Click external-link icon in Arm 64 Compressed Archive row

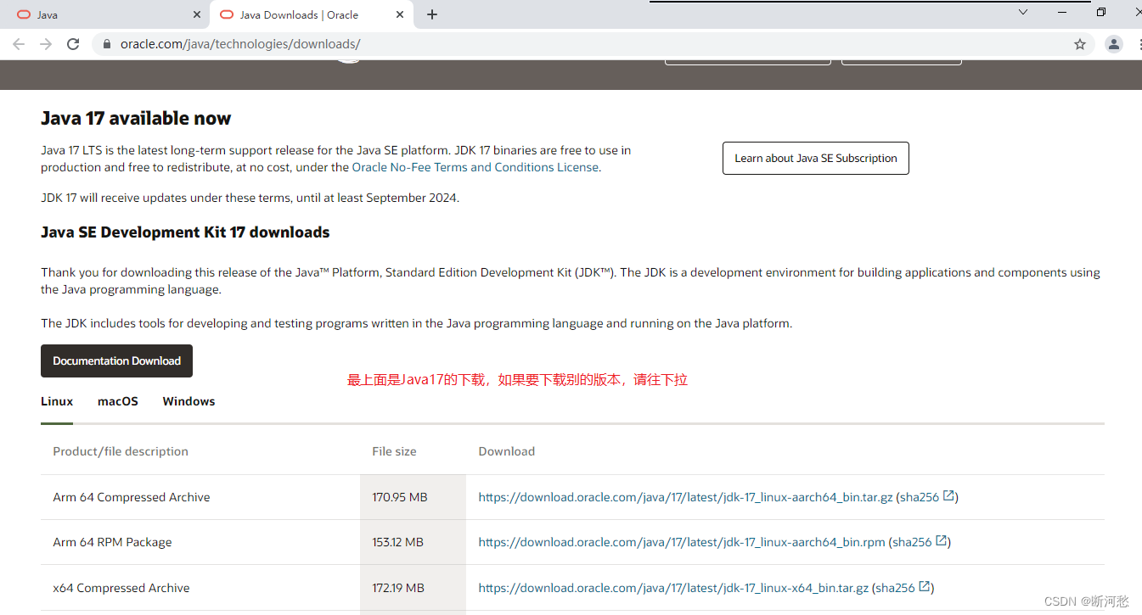pyautogui.click(x=948, y=496)
